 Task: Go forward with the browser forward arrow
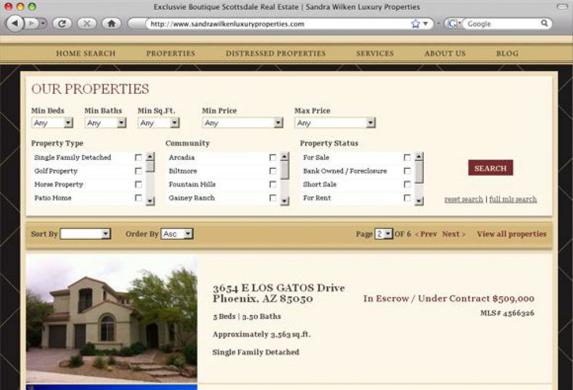pyautogui.click(x=32, y=23)
